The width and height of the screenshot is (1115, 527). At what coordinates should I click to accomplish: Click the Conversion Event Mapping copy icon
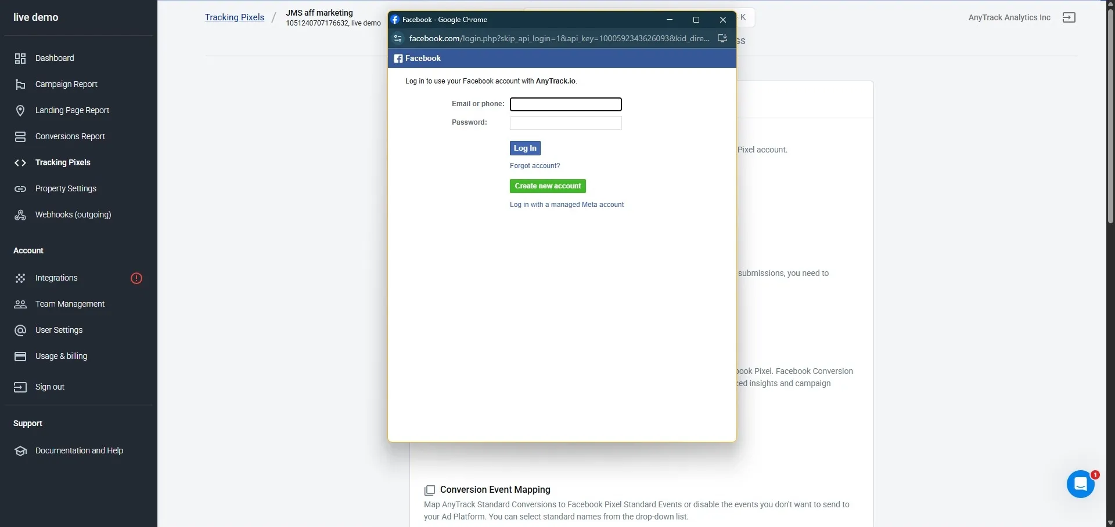pyautogui.click(x=430, y=490)
